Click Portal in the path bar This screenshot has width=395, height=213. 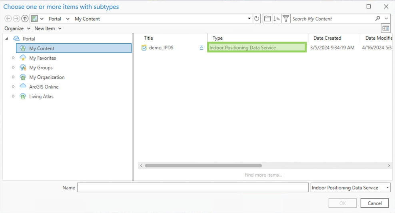[x=55, y=19]
